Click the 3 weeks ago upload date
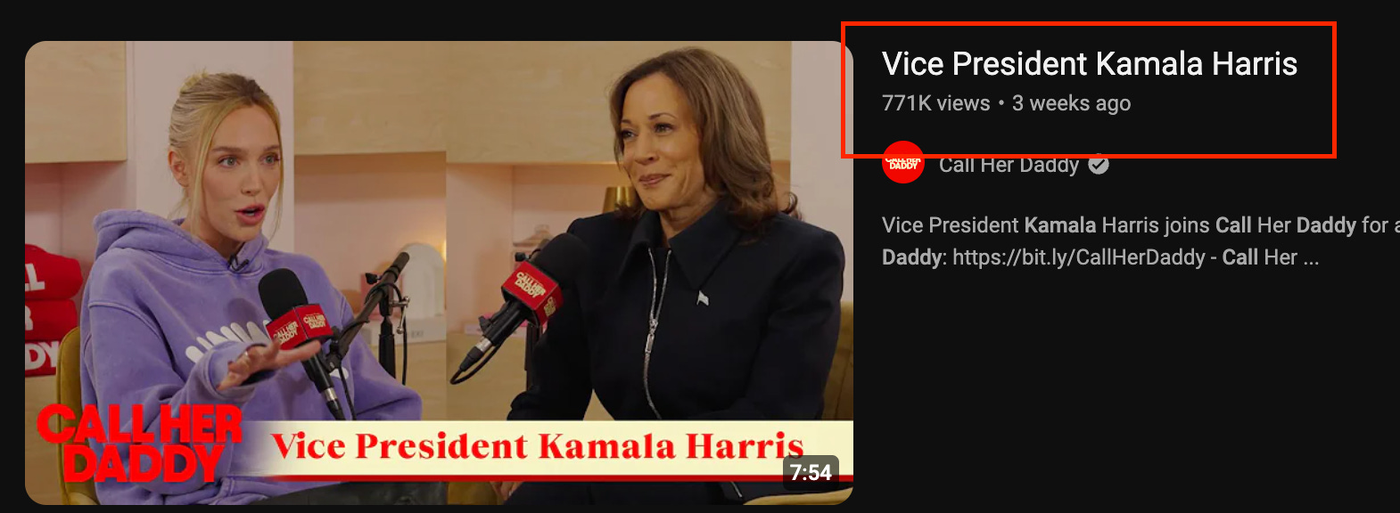 click(1071, 103)
